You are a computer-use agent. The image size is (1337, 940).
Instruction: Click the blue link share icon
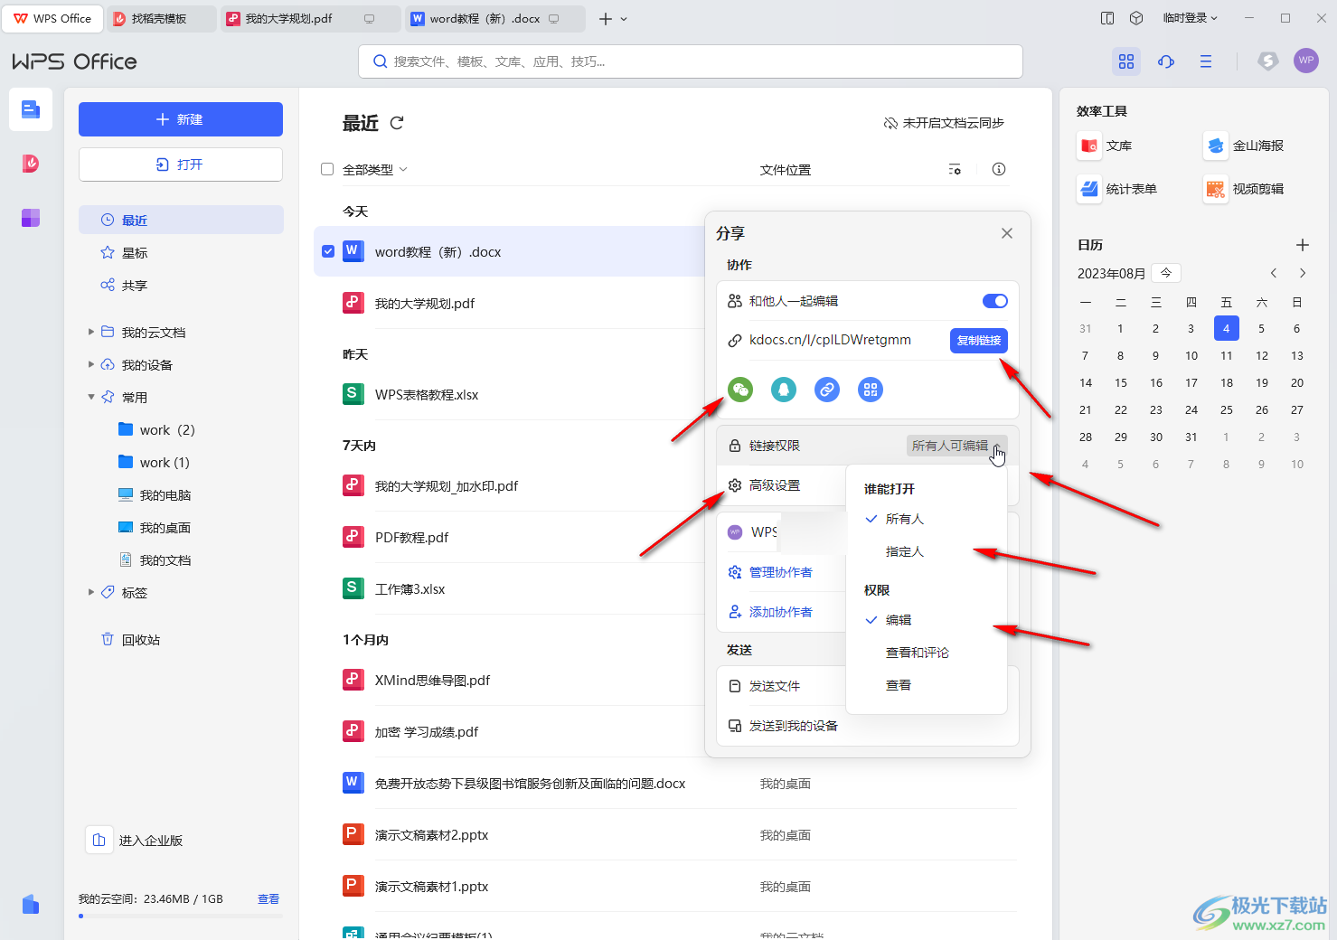pos(827,390)
